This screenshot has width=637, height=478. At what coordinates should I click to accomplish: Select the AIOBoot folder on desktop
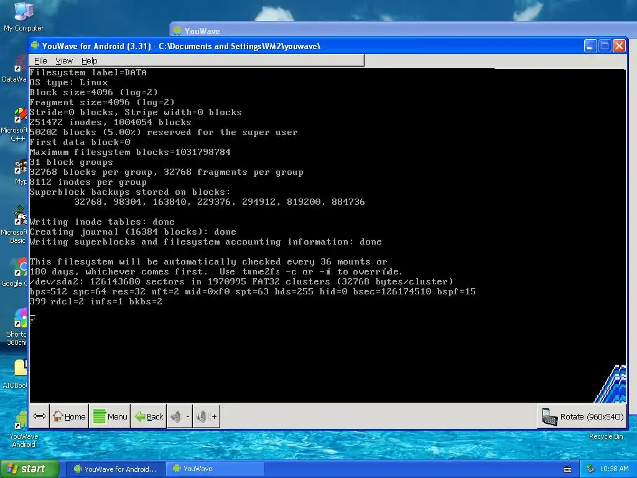[16, 374]
